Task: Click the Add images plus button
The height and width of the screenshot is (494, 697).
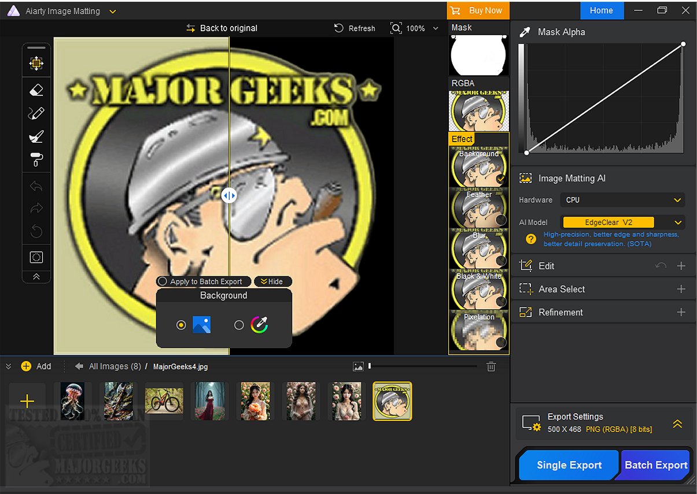Action: pyautogui.click(x=26, y=366)
